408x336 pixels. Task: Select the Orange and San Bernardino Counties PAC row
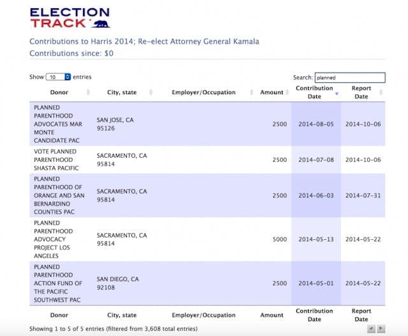[207, 195]
